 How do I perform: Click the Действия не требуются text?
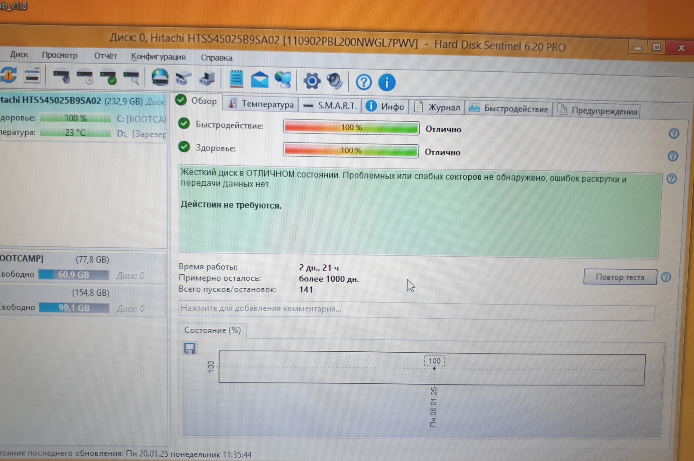pyautogui.click(x=231, y=205)
